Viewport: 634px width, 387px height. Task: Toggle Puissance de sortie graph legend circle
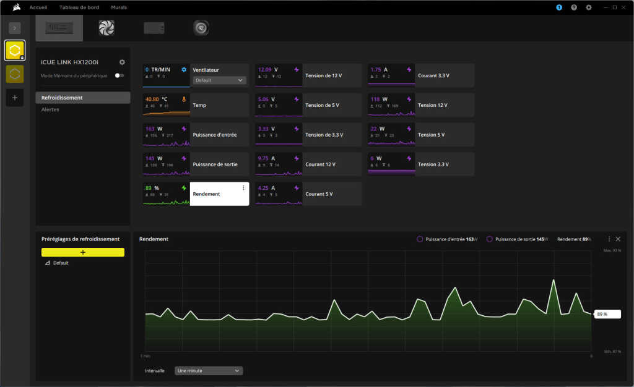(x=490, y=239)
